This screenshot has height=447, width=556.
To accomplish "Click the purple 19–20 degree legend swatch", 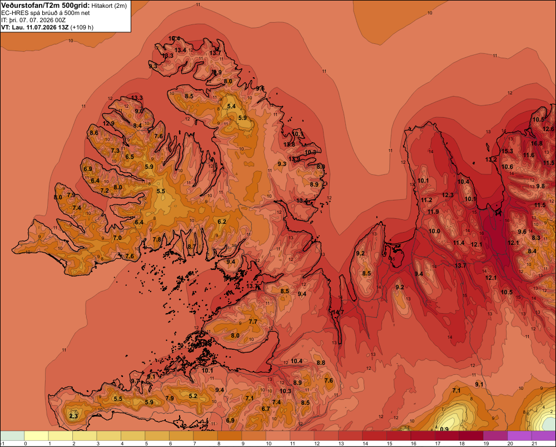I will point(495,435).
